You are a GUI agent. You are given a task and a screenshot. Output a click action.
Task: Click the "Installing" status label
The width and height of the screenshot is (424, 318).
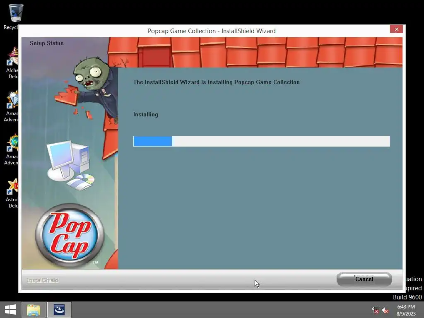point(145,114)
